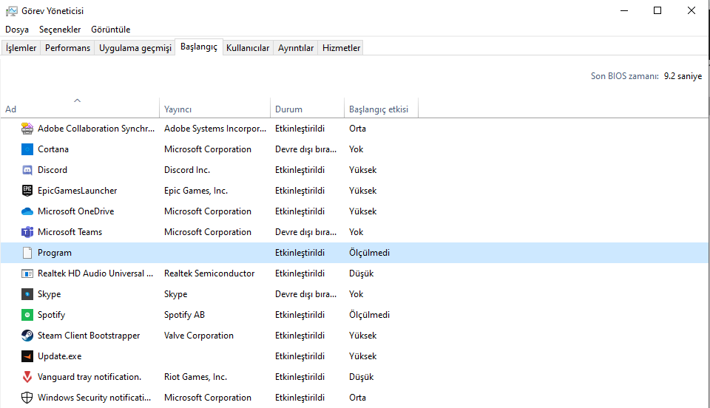Select the Realtek HD Audio Universal name
This screenshot has height=408, width=710.
[x=95, y=273]
